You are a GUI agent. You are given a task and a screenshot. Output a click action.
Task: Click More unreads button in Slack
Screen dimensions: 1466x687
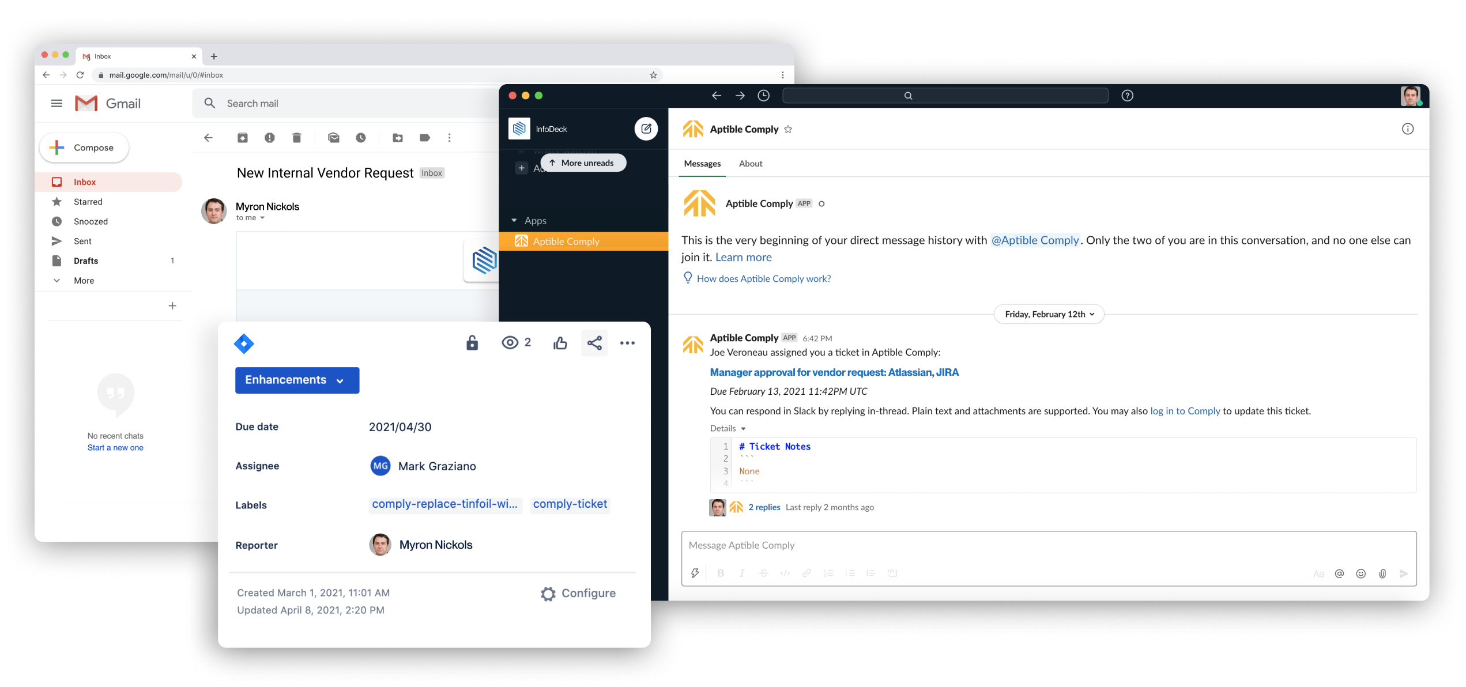coord(583,163)
